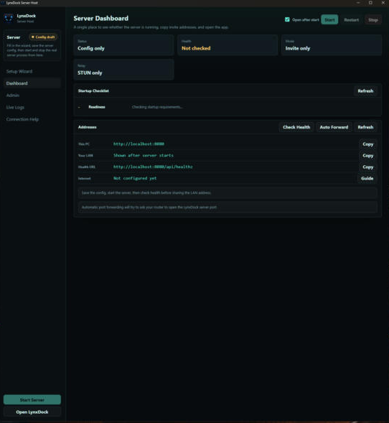Click the 'Shown after server starts' text
The width and height of the screenshot is (389, 423).
(x=144, y=155)
